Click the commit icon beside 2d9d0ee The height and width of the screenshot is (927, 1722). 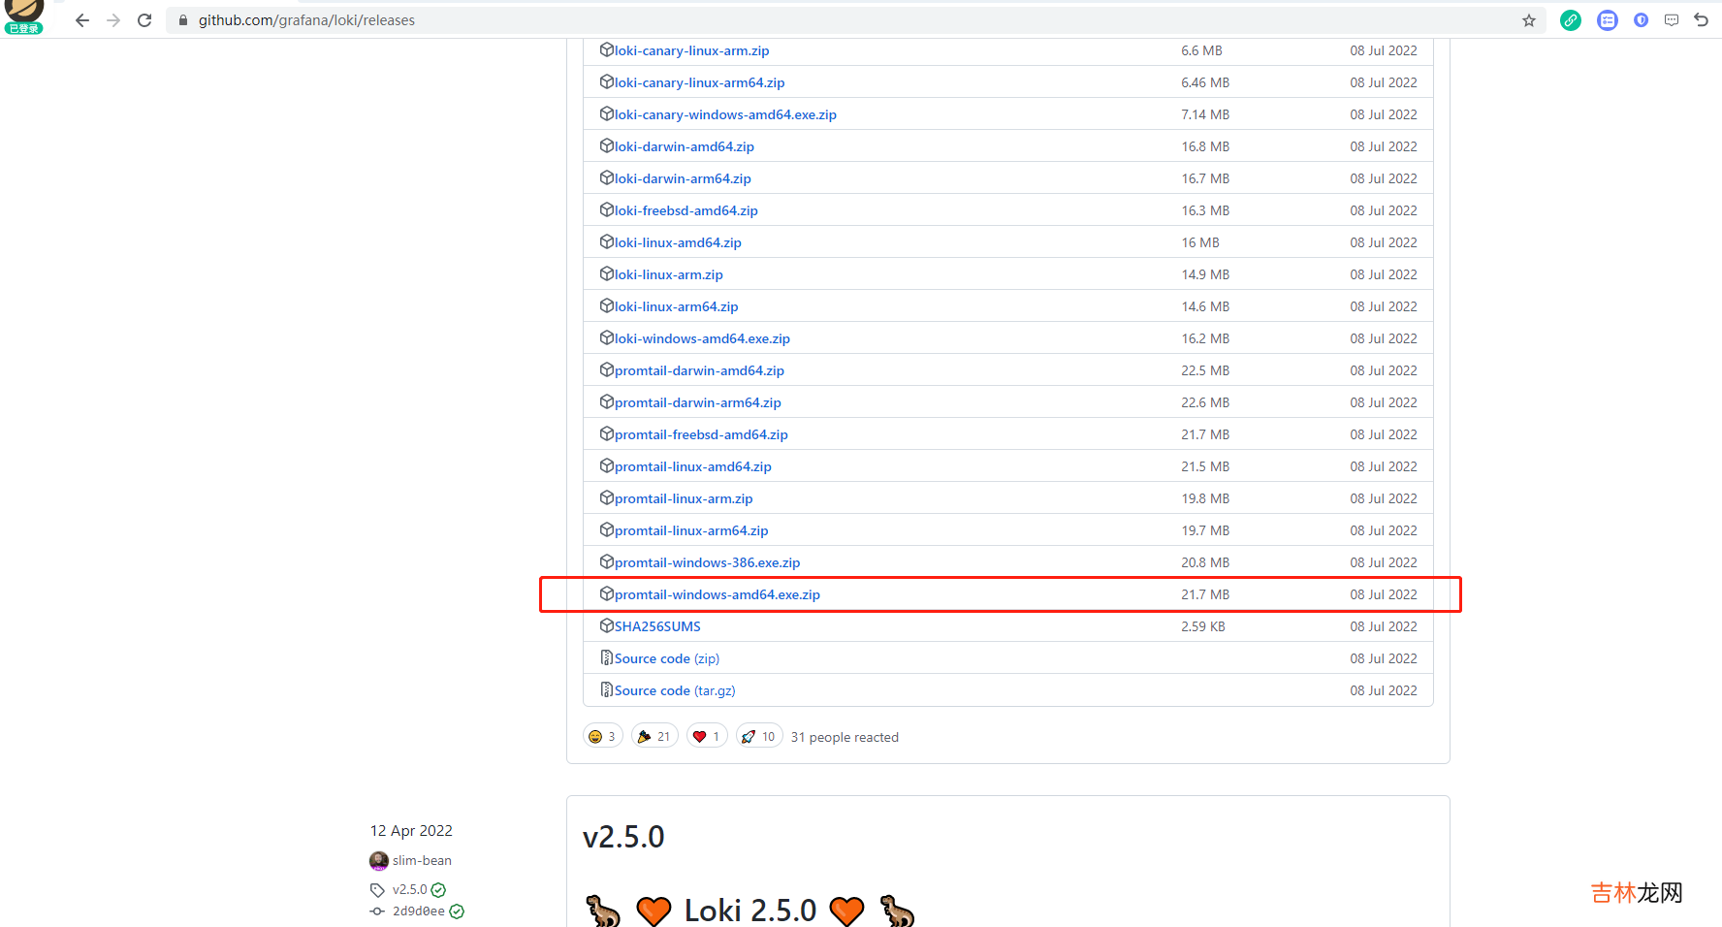point(377,911)
